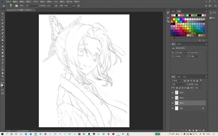Image resolution: width=218 pixels, height=136 pixels.
Task: Open the layer blend mode dropdown
Action: [179, 84]
